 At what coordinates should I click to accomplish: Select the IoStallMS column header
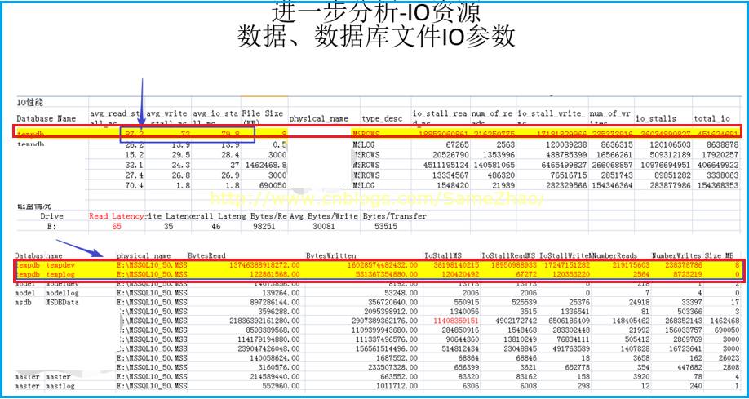click(442, 256)
